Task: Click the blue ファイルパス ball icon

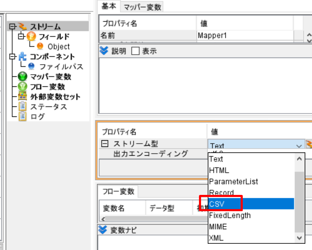Action: coord(31,66)
